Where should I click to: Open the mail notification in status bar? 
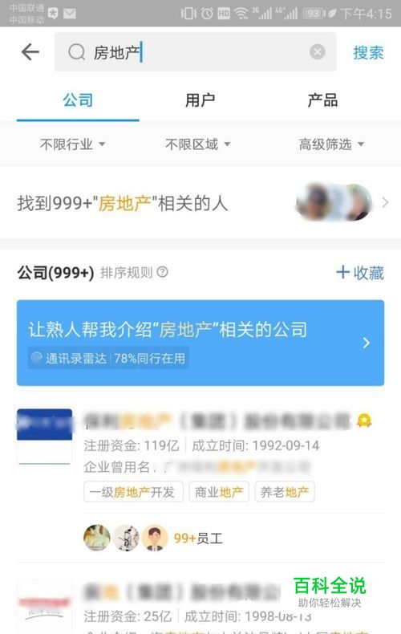70,14
